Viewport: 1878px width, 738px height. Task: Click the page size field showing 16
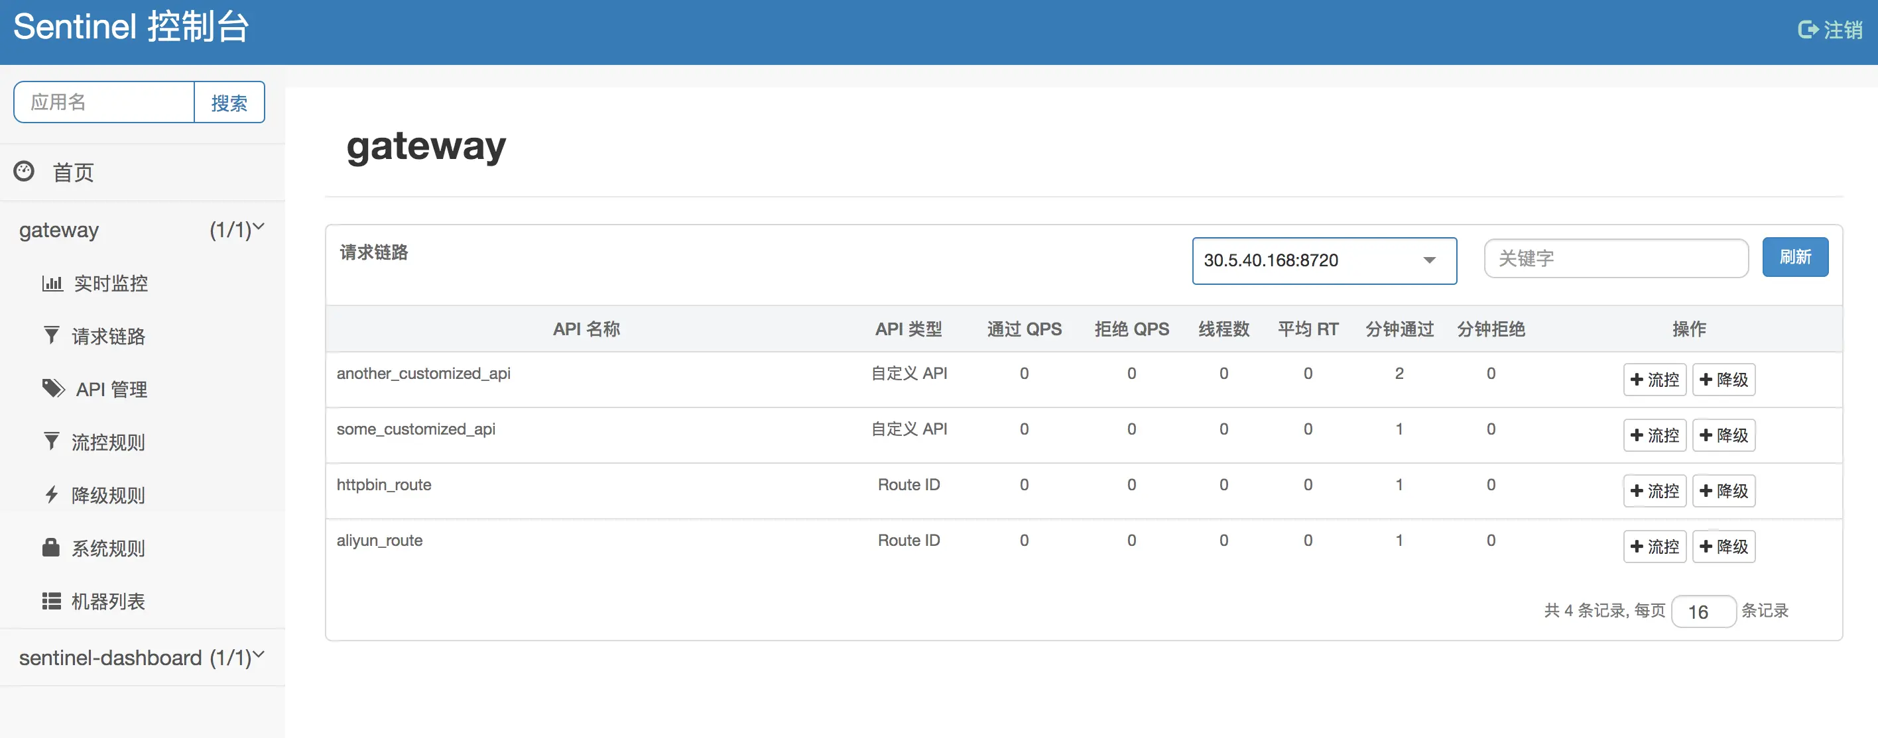(1704, 611)
